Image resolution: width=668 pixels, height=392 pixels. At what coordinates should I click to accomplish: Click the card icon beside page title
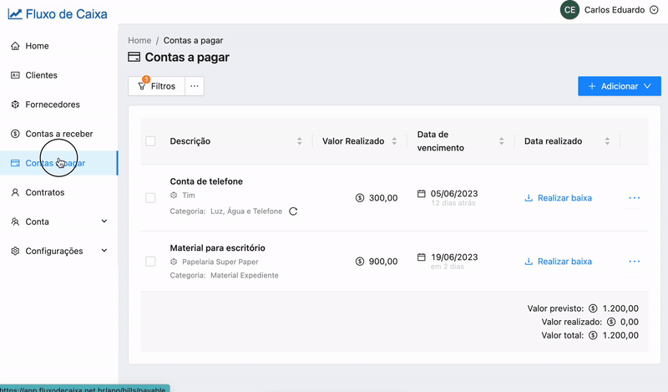tap(134, 57)
